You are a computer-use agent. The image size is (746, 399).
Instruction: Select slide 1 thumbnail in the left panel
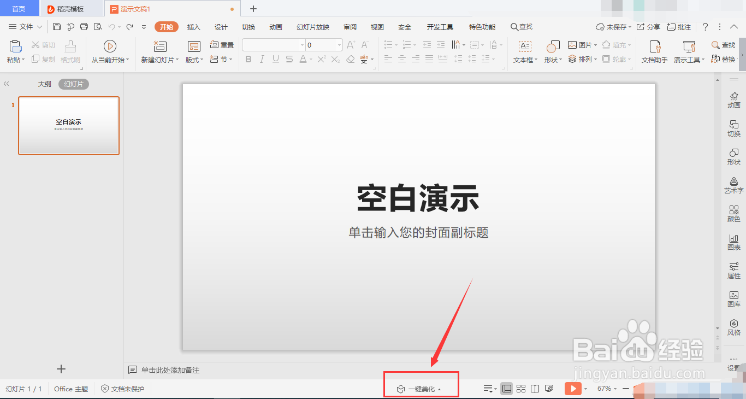[x=68, y=126]
